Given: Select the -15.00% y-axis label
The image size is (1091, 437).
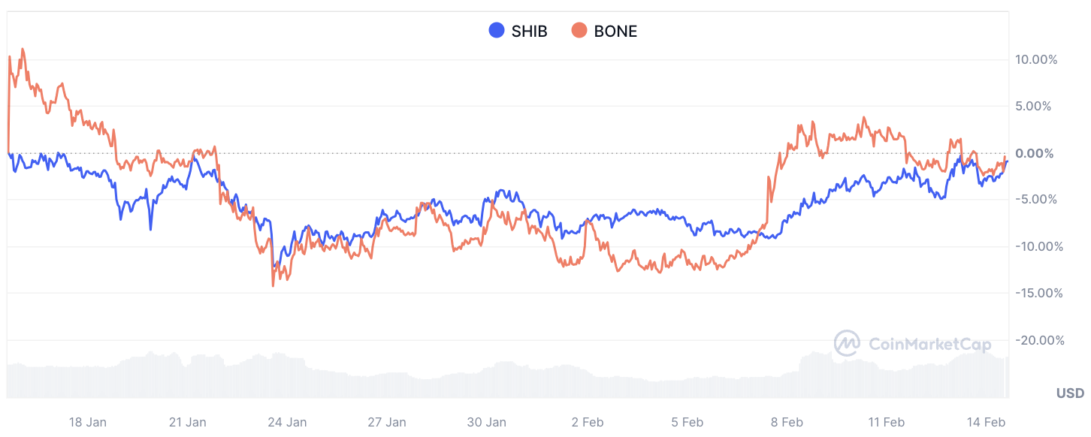Looking at the screenshot, I should tap(1035, 293).
